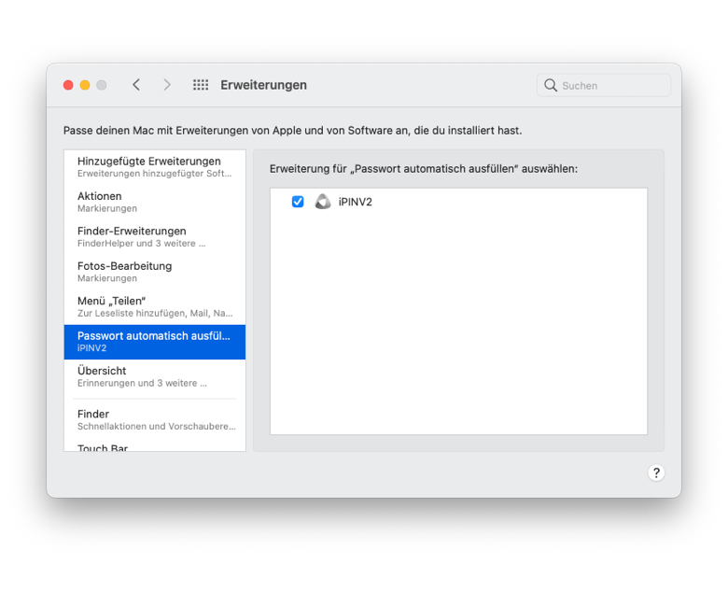Viewport: 728px width, 592px height.
Task: Select the Finder Schnellaktionen category
Action: [x=155, y=420]
